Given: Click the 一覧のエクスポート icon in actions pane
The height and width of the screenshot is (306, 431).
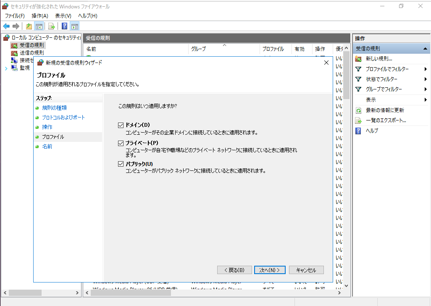Looking at the screenshot, I should (x=358, y=120).
